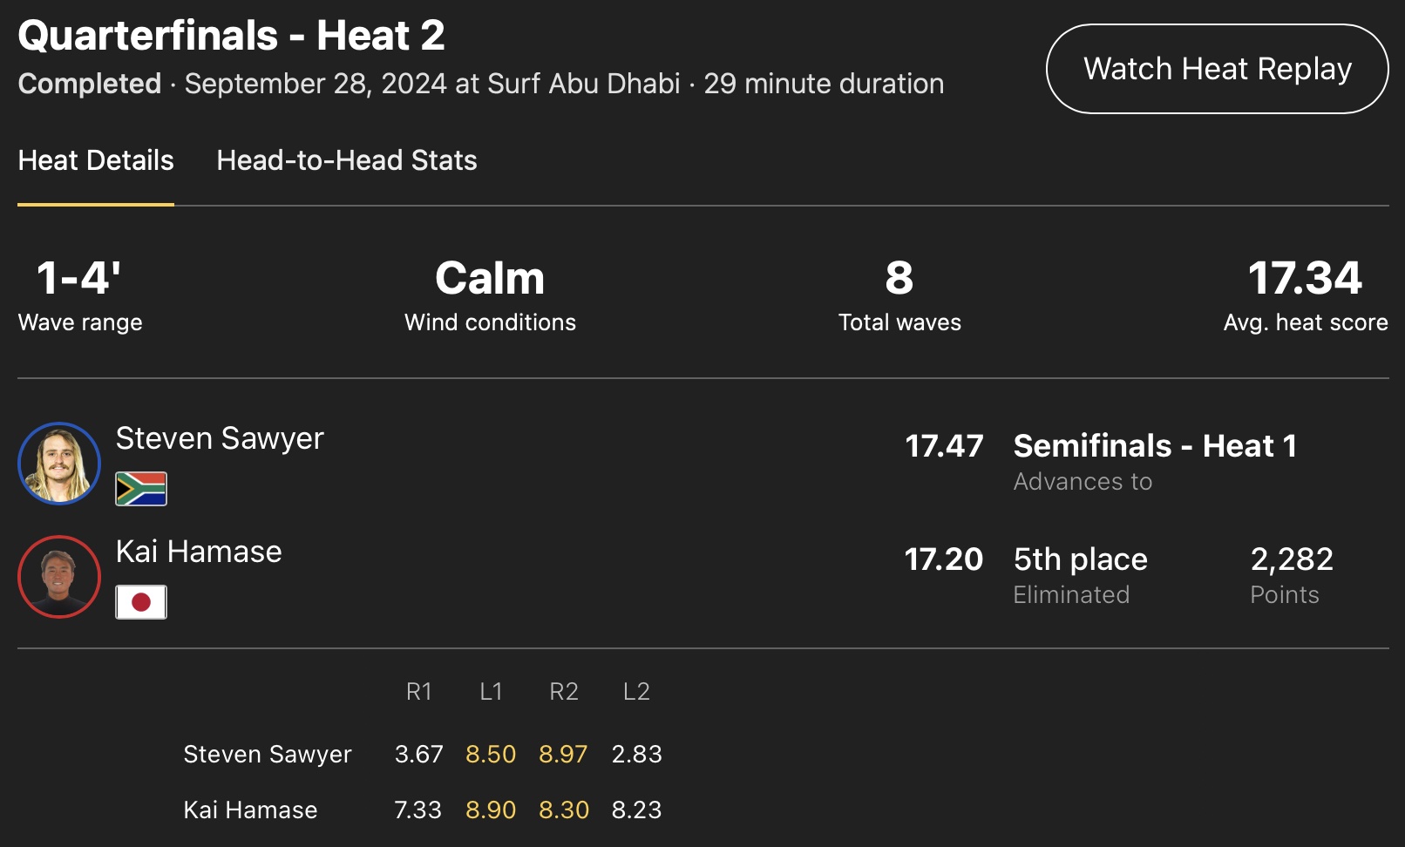This screenshot has width=1405, height=847.
Task: Click the Watch Heat Replay button
Action: (1217, 69)
